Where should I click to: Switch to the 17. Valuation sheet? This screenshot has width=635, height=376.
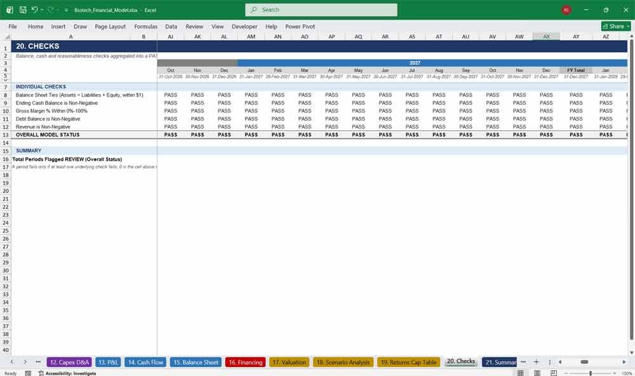point(289,362)
